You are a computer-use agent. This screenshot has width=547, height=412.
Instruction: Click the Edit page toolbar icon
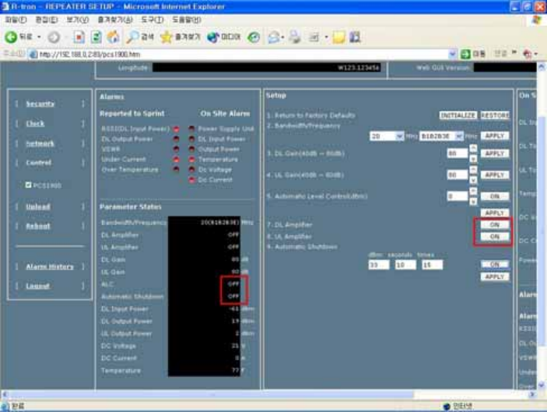(314, 37)
